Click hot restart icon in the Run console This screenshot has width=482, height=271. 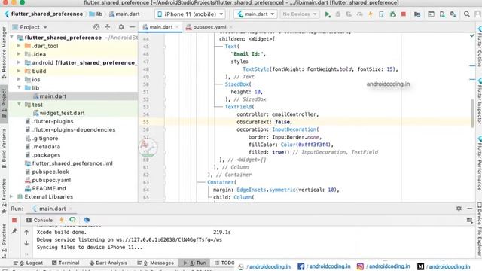[72, 220]
